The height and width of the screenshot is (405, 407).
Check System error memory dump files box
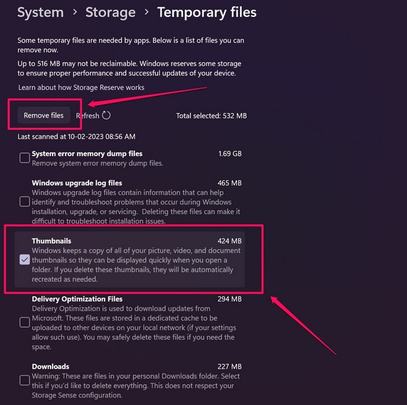coord(24,158)
